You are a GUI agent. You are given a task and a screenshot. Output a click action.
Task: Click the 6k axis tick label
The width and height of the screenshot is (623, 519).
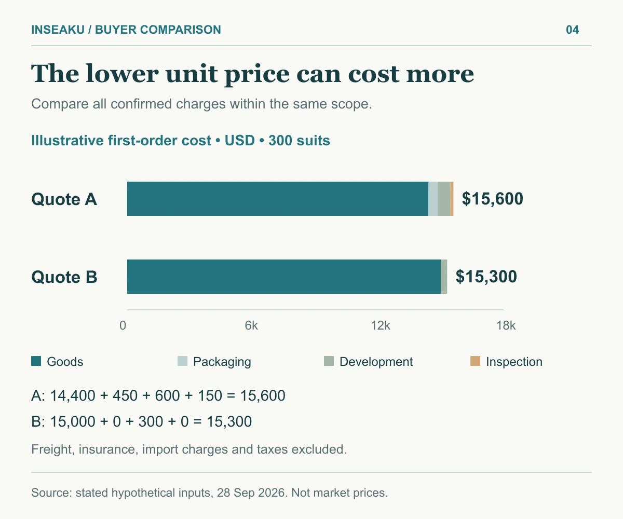[251, 325]
